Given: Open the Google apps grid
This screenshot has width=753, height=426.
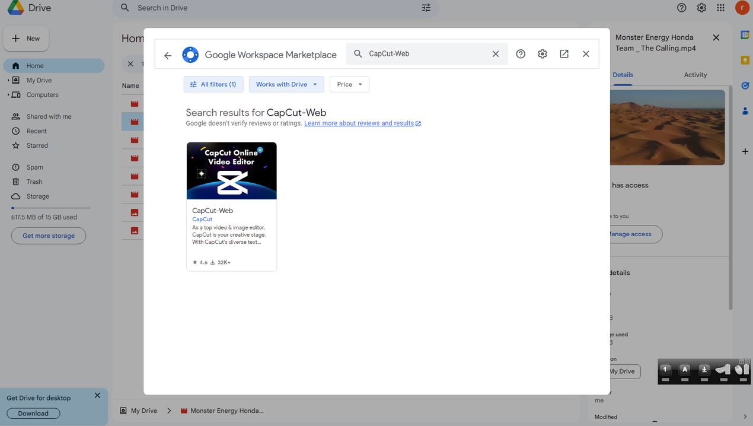Looking at the screenshot, I should (x=720, y=8).
